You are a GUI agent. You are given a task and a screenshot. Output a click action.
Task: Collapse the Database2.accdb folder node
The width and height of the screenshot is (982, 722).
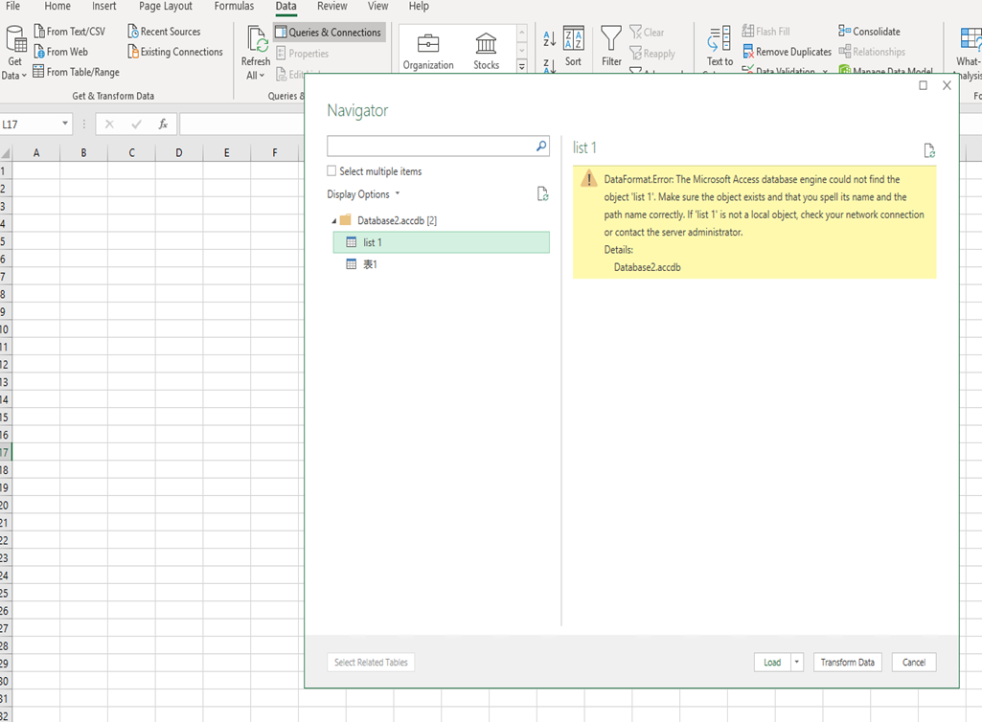[333, 221]
